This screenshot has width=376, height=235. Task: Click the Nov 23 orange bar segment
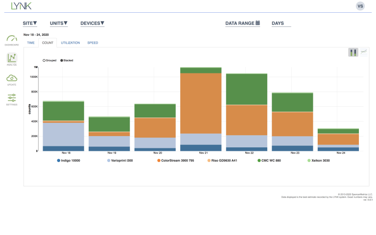pos(292,124)
